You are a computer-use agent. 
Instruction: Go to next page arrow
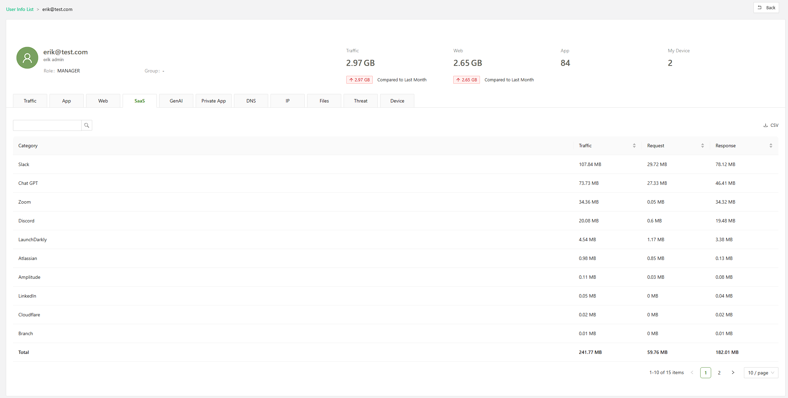pos(733,373)
